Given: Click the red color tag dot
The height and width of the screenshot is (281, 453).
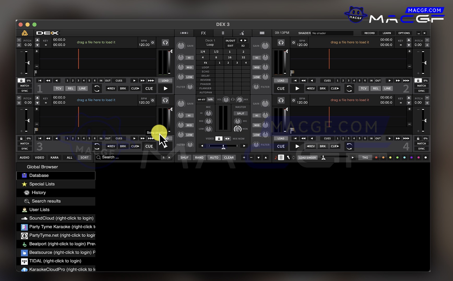Looking at the screenshot, I should click(x=376, y=157).
